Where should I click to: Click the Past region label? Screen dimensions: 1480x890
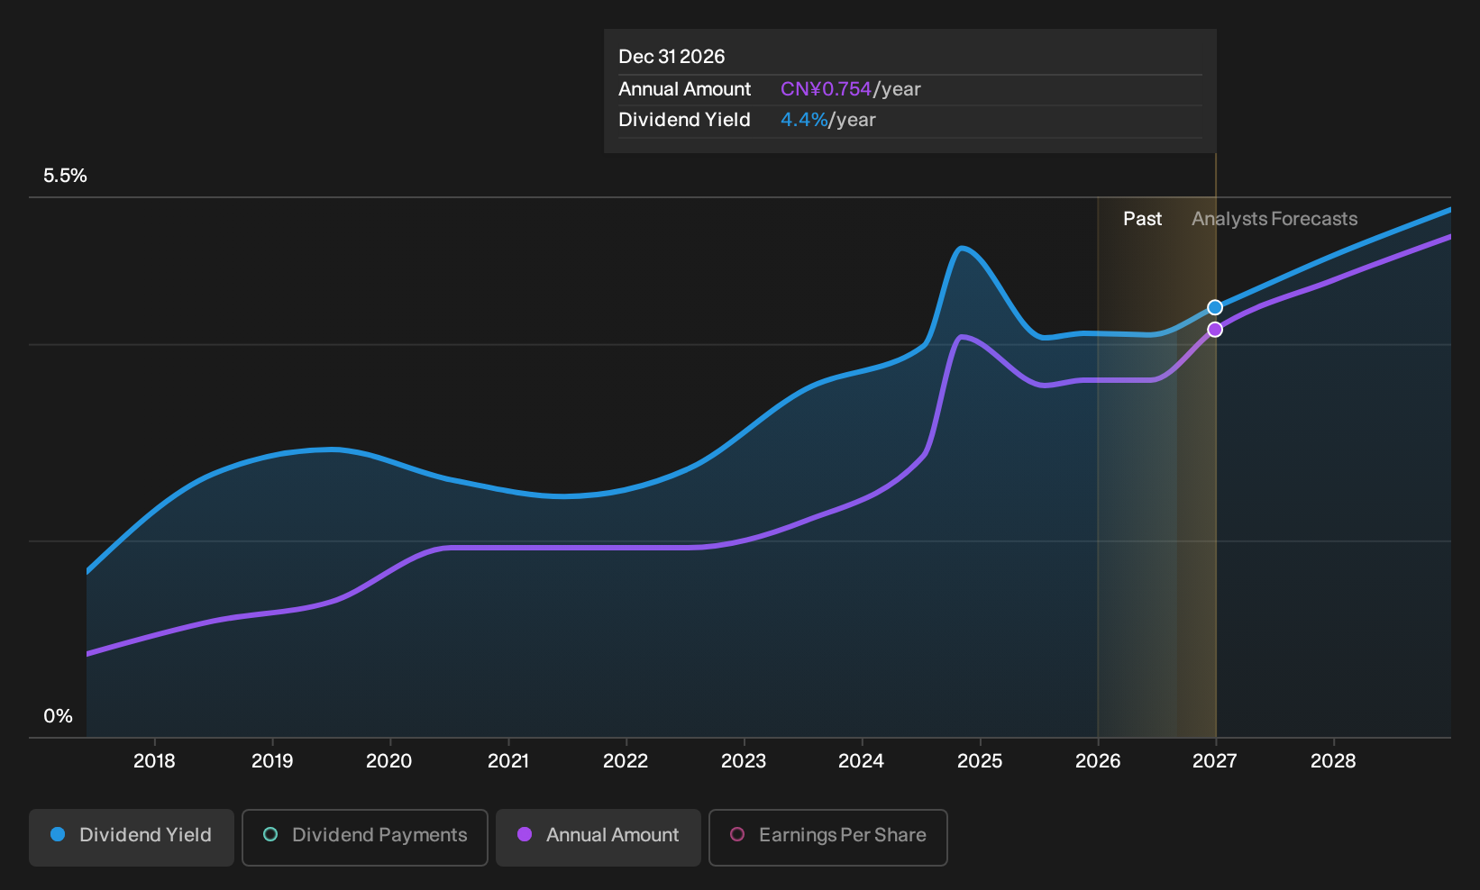(1142, 219)
